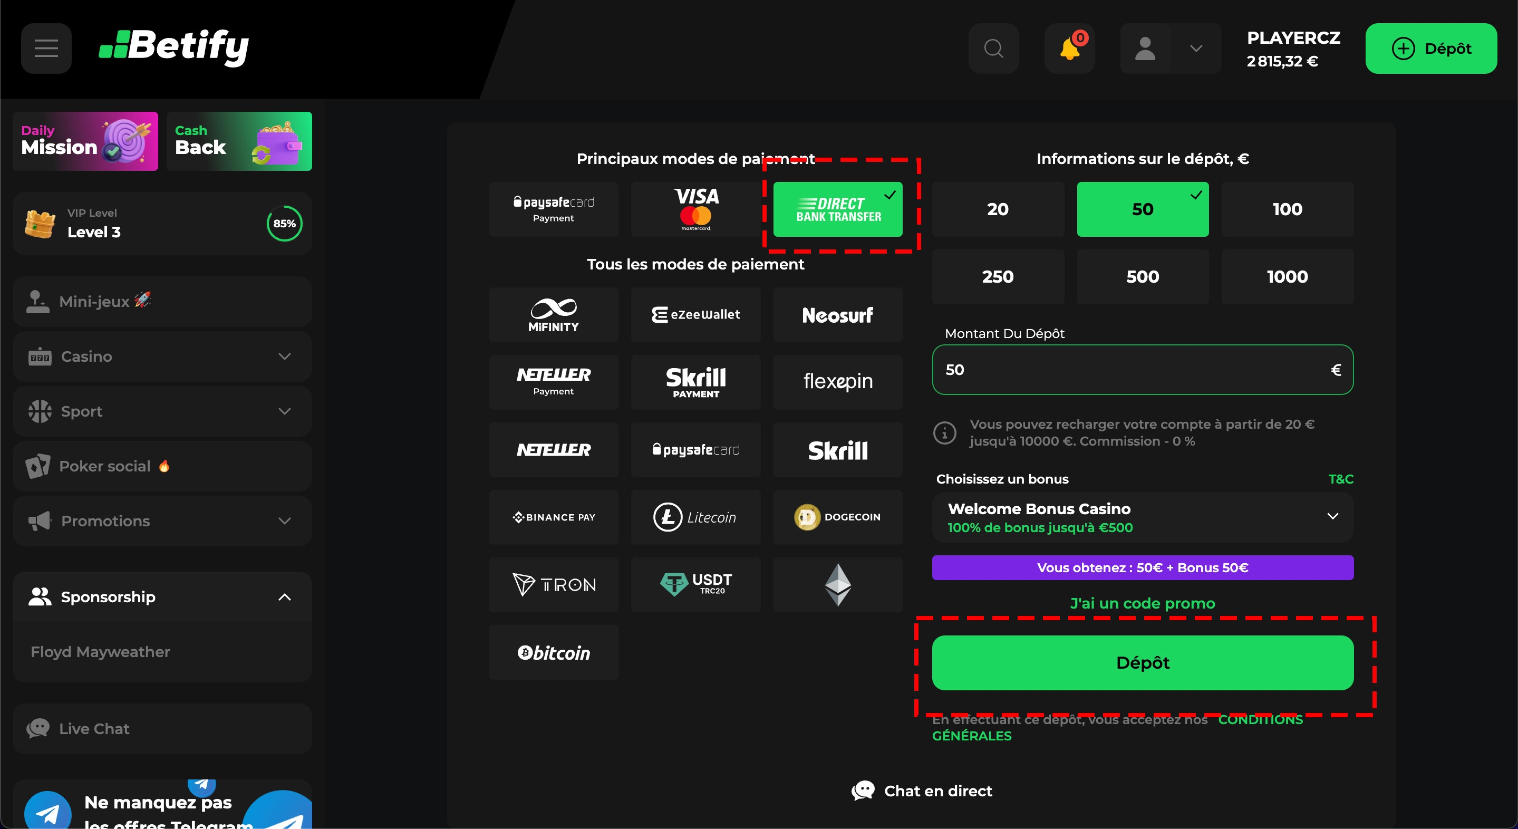
Task: Select the Direct Bank Transfer payment method
Action: coord(837,208)
